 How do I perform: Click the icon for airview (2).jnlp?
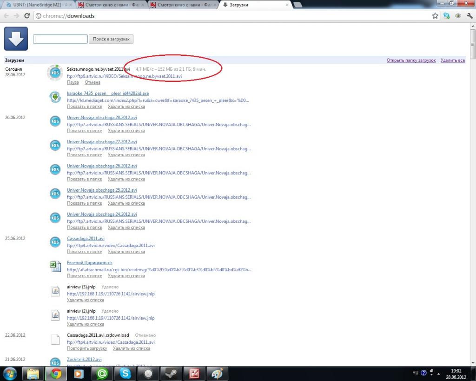[55, 315]
